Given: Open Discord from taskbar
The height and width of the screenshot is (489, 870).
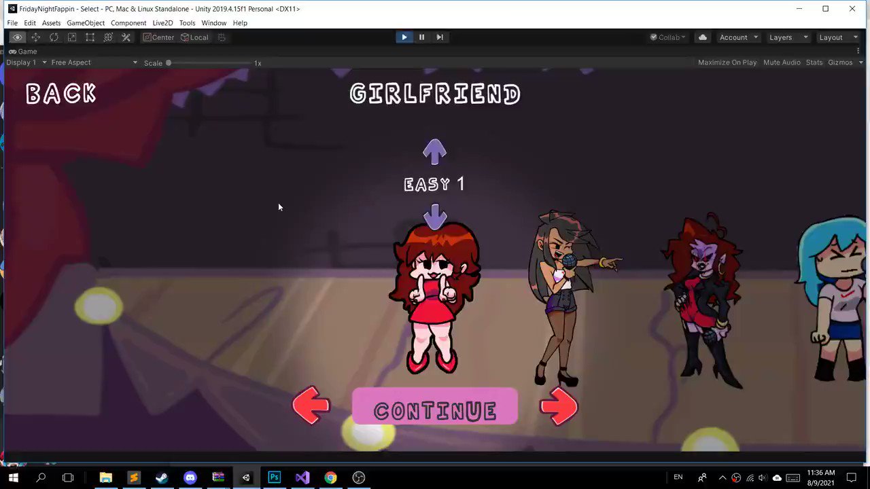Looking at the screenshot, I should tap(190, 477).
